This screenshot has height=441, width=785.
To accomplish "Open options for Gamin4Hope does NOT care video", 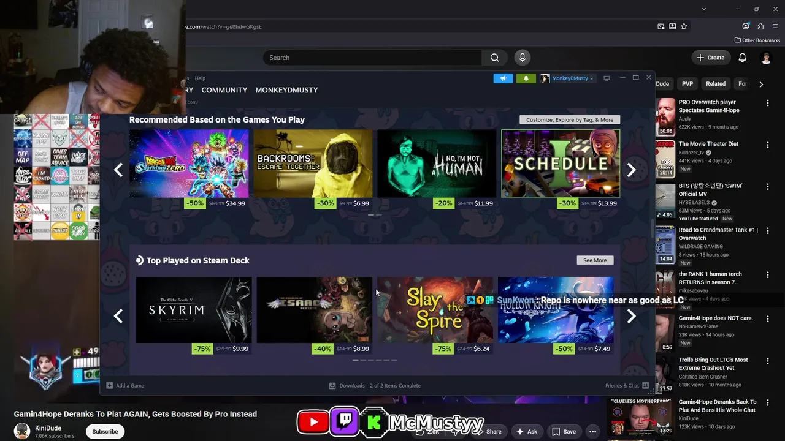I will (x=767, y=320).
